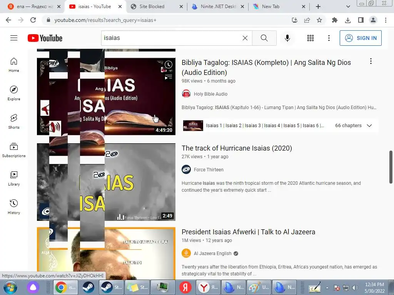Open Chrome profile avatar
The image size is (394, 295).
(x=373, y=20)
